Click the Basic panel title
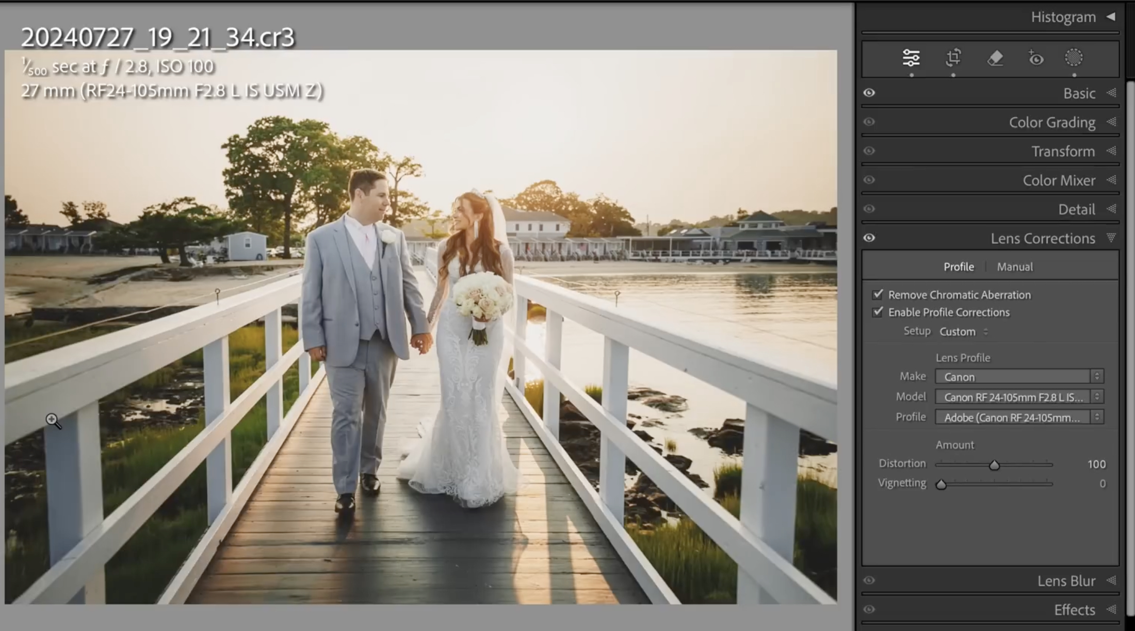Image resolution: width=1135 pixels, height=631 pixels. [1079, 93]
